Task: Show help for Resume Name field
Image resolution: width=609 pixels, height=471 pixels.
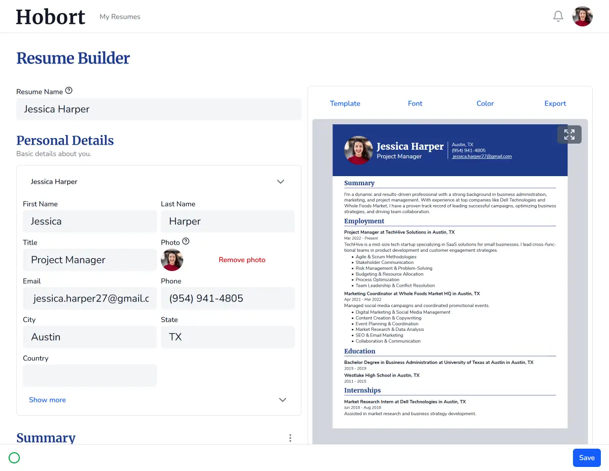Action: click(x=69, y=91)
